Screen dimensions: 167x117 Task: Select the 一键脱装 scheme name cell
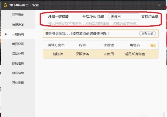[x=56, y=54]
